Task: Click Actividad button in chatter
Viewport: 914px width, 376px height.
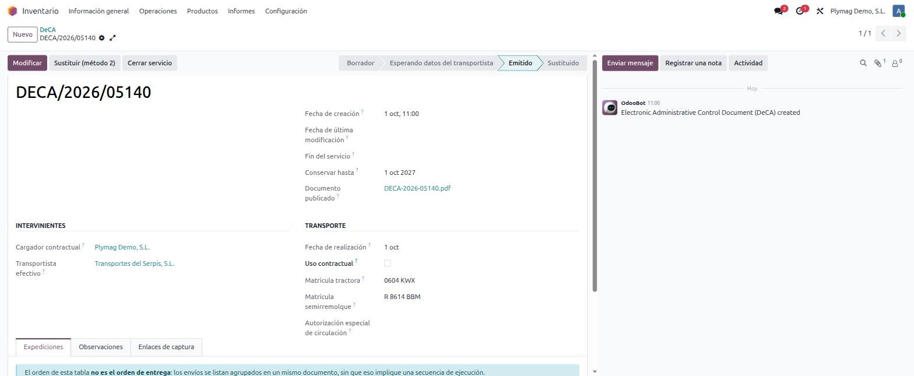Action: tap(748, 63)
